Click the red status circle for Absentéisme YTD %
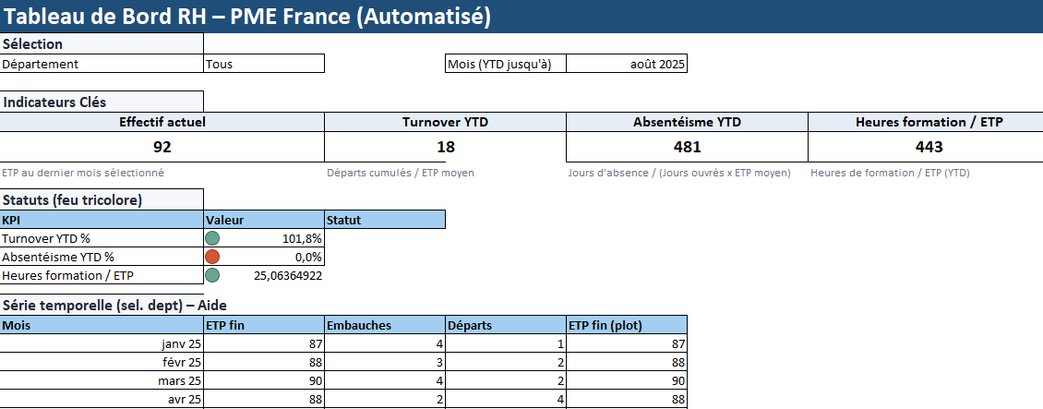 (x=212, y=257)
